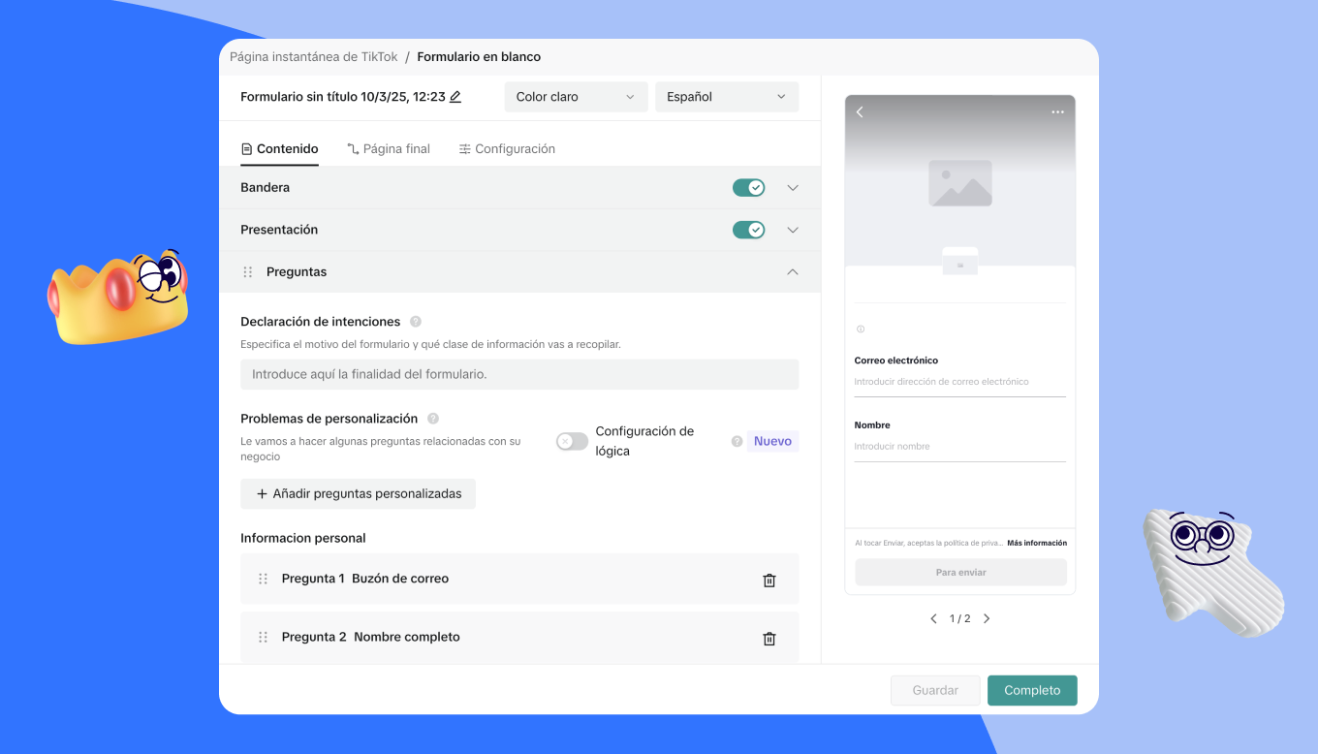Collapse the Preguntas section
1318x754 pixels.
click(x=793, y=272)
